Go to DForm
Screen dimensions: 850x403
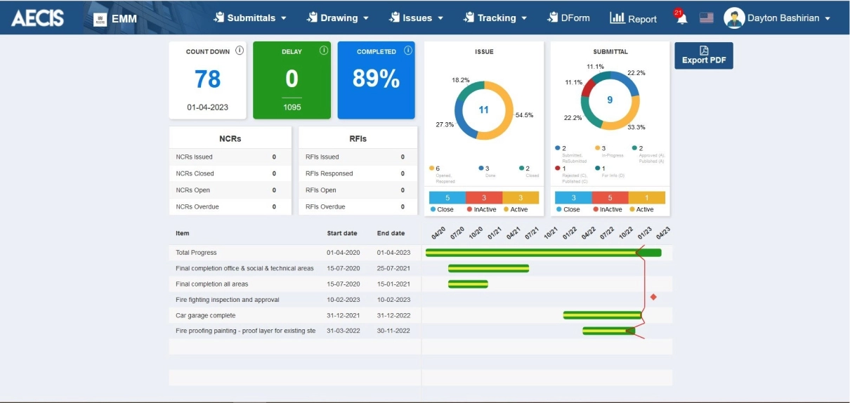tap(568, 18)
